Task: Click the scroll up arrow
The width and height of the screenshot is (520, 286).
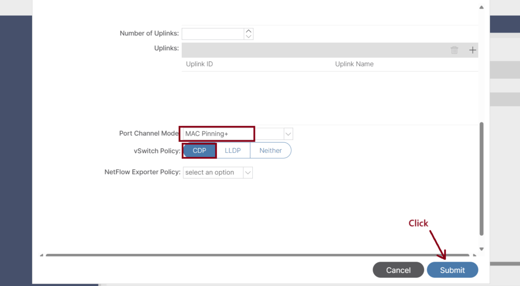Action: 481,7
